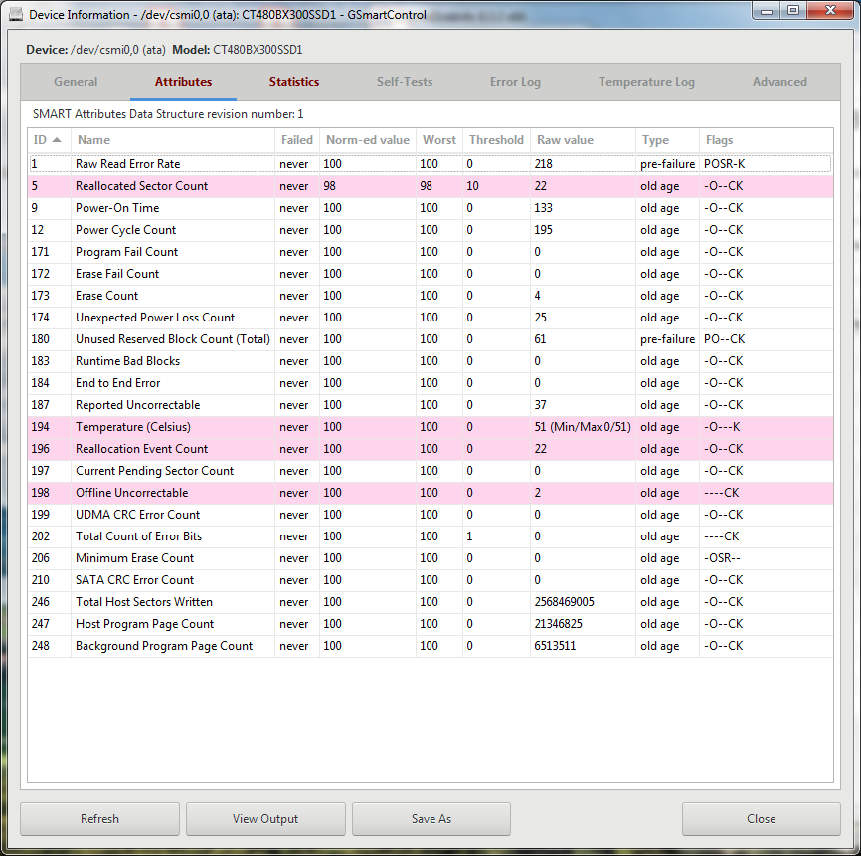Viewport: 861px width, 856px height.
Task: Click the GSmartControl window icon in title bar
Action: pyautogui.click(x=14, y=10)
